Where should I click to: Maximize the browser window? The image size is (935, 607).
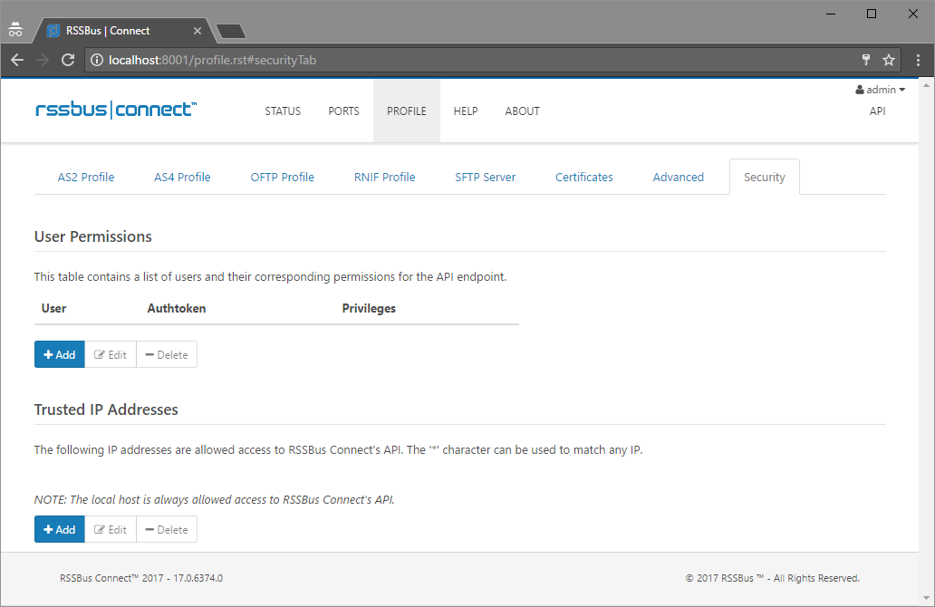click(x=872, y=14)
